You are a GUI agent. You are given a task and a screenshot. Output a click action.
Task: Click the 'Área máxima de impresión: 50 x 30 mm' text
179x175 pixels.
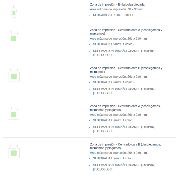[116, 9]
